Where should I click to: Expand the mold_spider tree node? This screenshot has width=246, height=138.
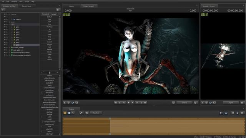9,50
